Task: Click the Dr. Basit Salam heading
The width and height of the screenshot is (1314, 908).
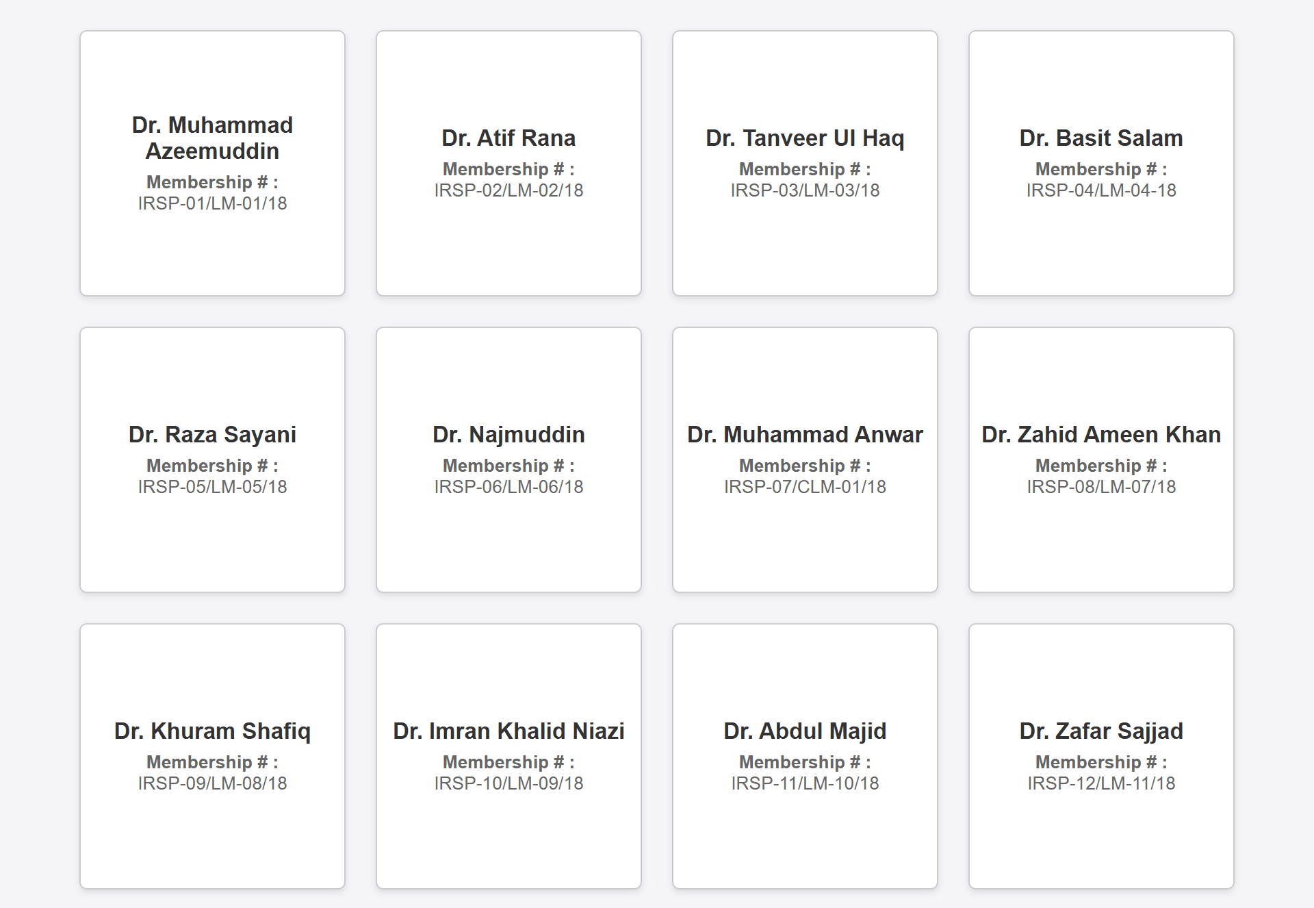Action: point(1101,138)
